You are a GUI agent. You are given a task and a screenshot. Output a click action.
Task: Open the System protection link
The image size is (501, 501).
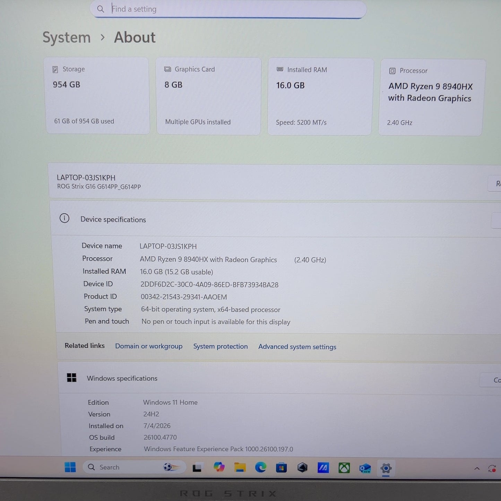click(221, 346)
